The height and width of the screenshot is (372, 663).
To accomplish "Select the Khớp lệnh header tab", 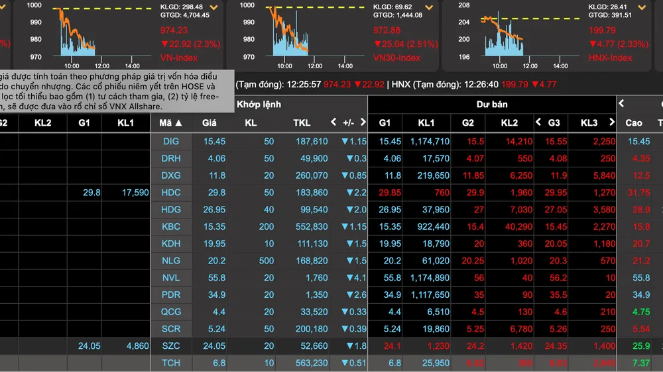I will pyautogui.click(x=259, y=105).
